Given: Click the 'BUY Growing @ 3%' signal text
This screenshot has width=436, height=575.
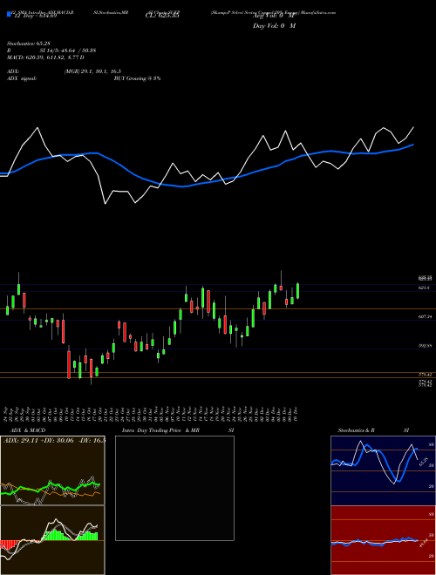Looking at the screenshot, I should [x=137, y=78].
